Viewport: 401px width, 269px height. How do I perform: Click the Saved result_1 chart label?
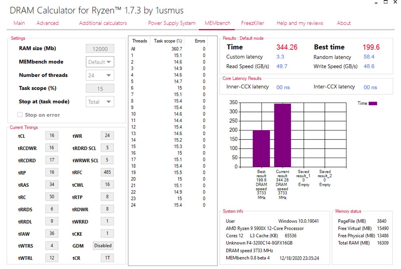303,178
